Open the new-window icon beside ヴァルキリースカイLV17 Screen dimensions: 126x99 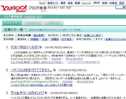click(46, 93)
